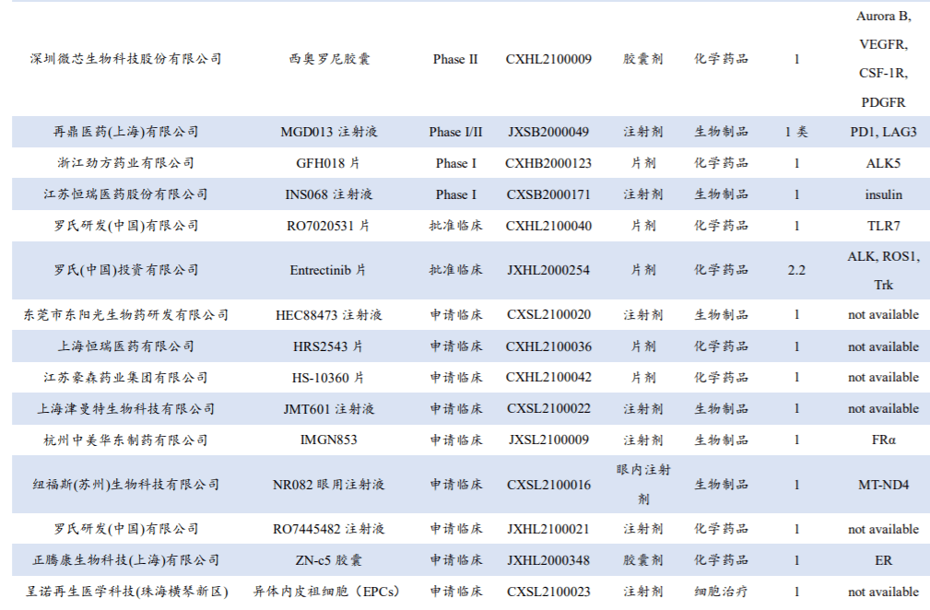
Task: Click the company 浙江劲方药业有限公司
Action: point(125,163)
